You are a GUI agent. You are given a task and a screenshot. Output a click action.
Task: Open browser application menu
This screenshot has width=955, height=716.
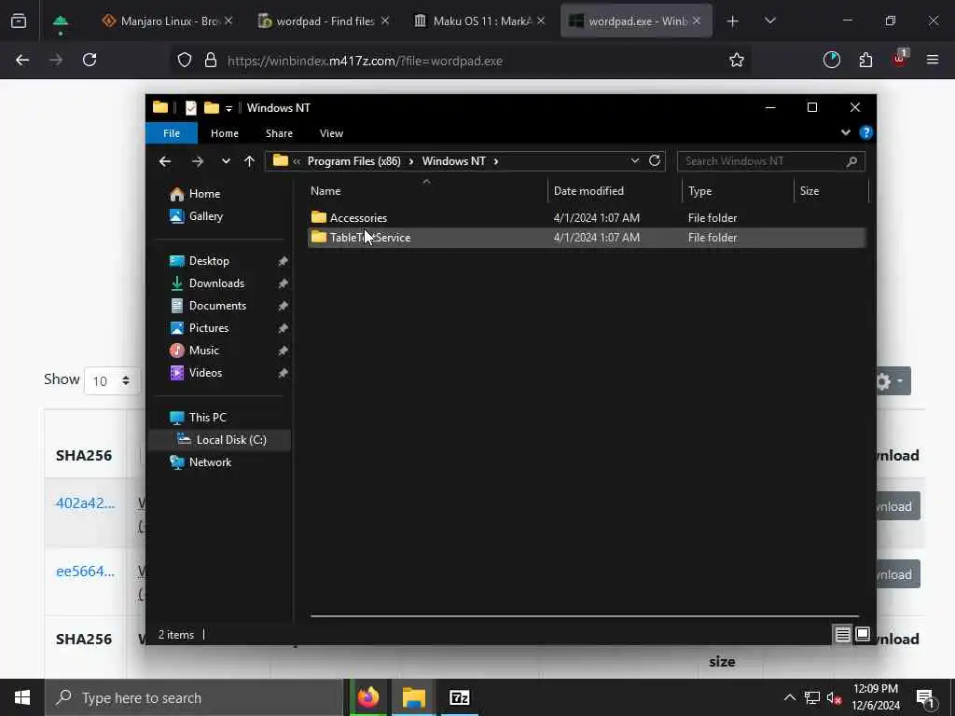coord(933,61)
